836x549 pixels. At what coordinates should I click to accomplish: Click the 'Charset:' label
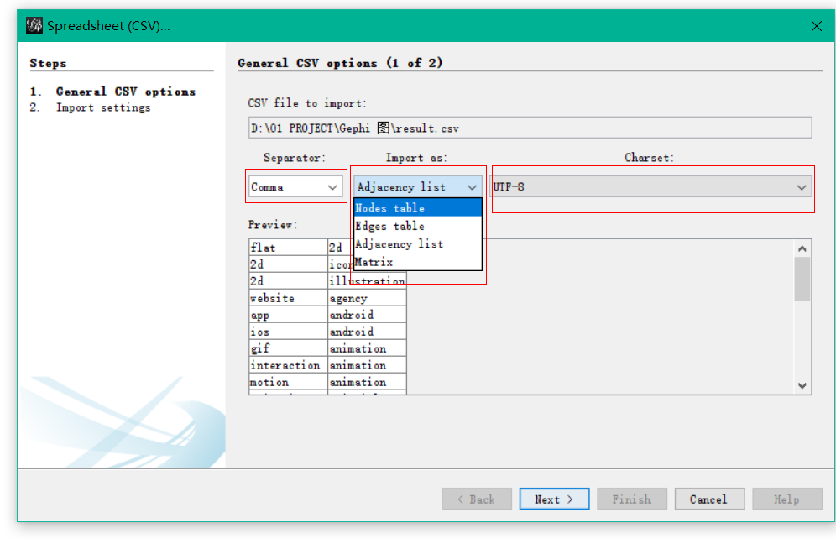[650, 157]
